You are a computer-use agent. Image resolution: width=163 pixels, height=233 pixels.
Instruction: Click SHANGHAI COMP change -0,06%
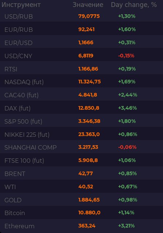[127, 147]
